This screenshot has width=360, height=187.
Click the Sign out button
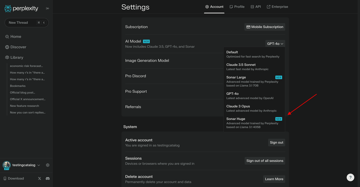coord(276,142)
